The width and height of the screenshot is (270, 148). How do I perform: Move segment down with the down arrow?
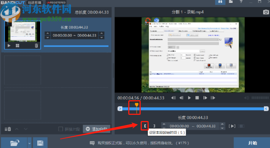click(x=26, y=129)
